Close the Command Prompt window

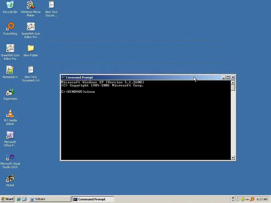coord(233,77)
